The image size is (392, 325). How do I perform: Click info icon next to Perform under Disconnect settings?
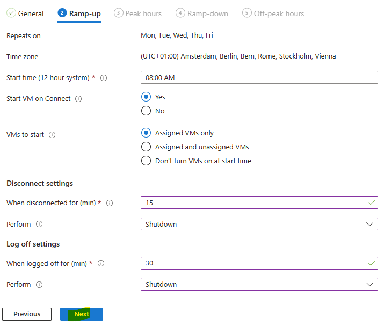39,224
